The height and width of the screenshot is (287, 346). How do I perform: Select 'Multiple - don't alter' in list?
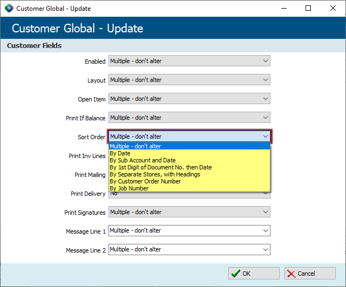[x=189, y=146]
